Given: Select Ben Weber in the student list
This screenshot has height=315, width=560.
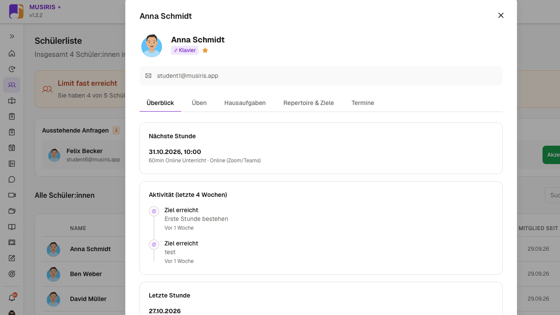Looking at the screenshot, I should tap(86, 274).
